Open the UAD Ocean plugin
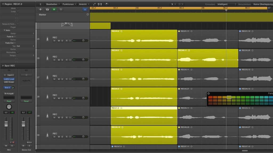273x153 pixels. click(9, 82)
